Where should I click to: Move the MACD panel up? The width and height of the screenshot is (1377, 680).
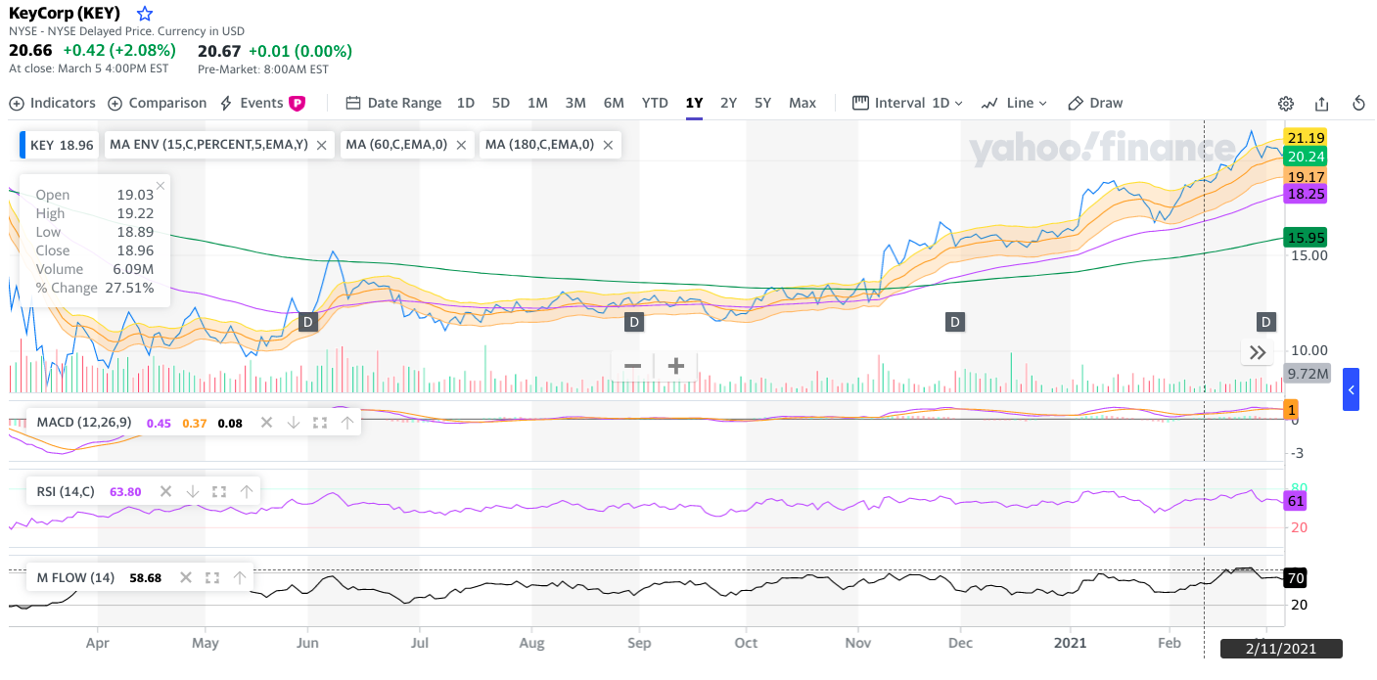[x=346, y=423]
